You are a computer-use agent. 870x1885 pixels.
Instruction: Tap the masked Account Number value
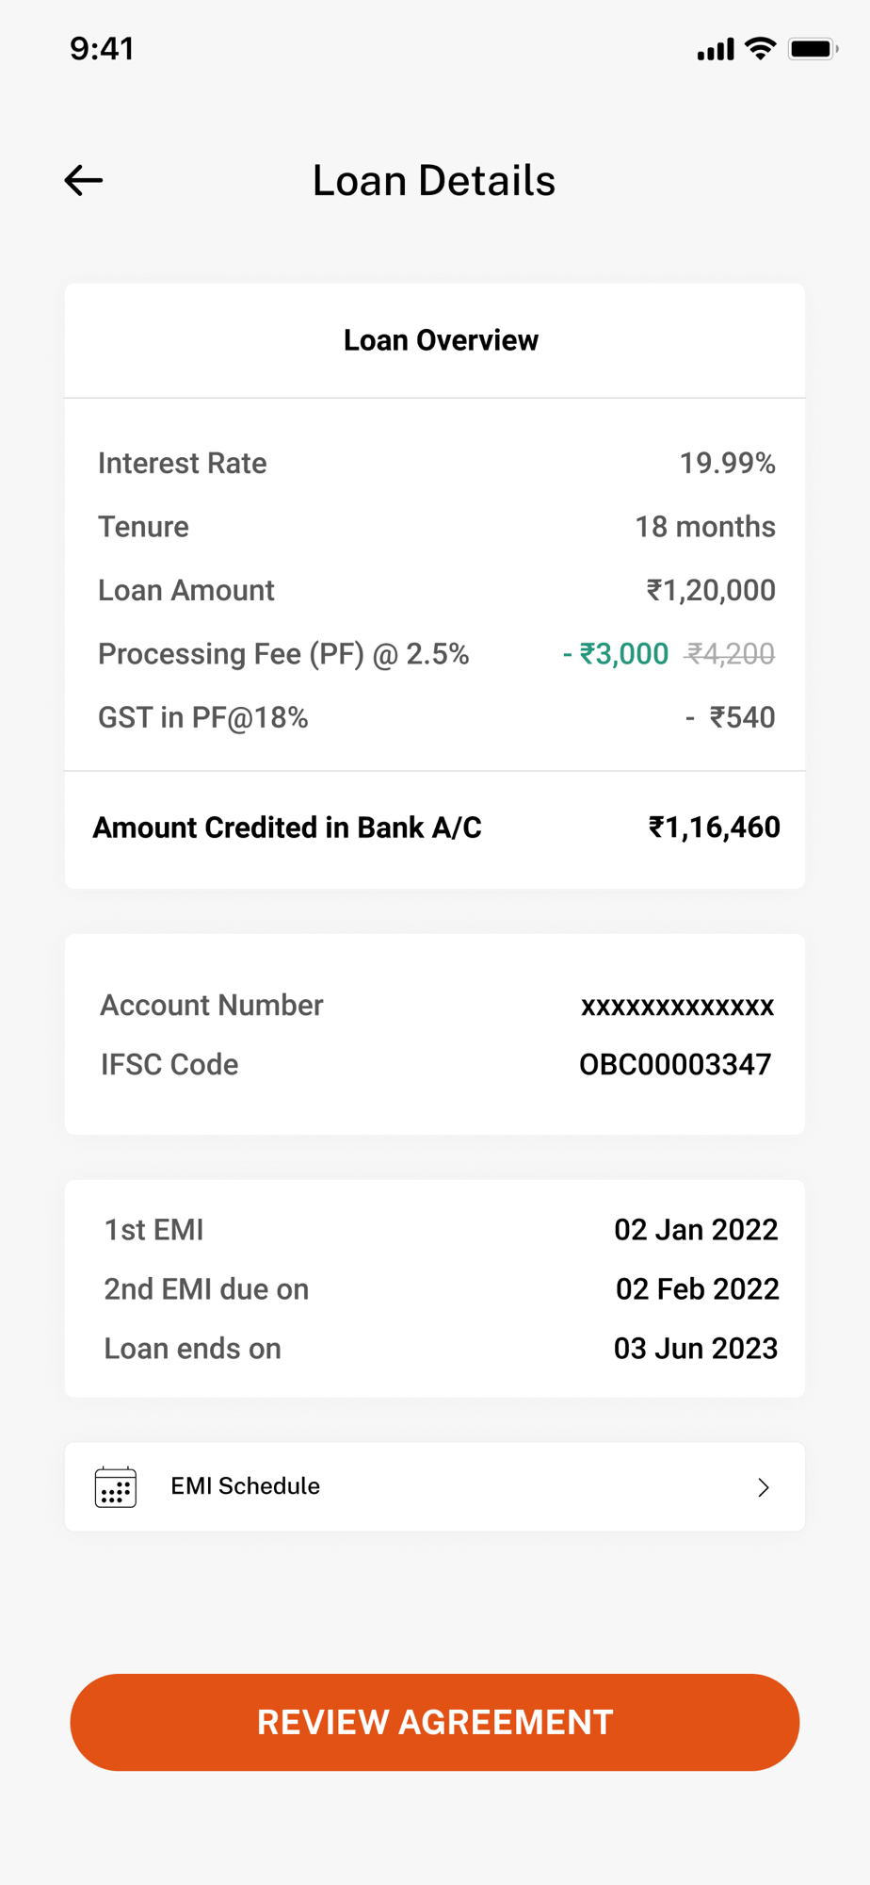tap(677, 1007)
